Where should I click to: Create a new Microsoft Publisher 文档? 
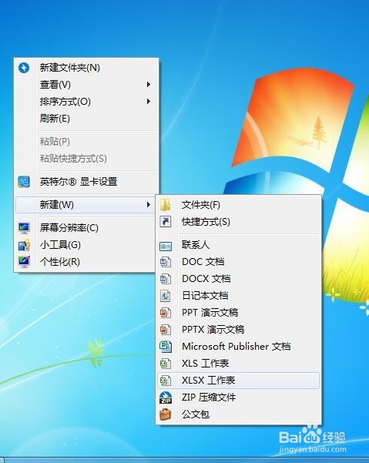click(x=239, y=347)
